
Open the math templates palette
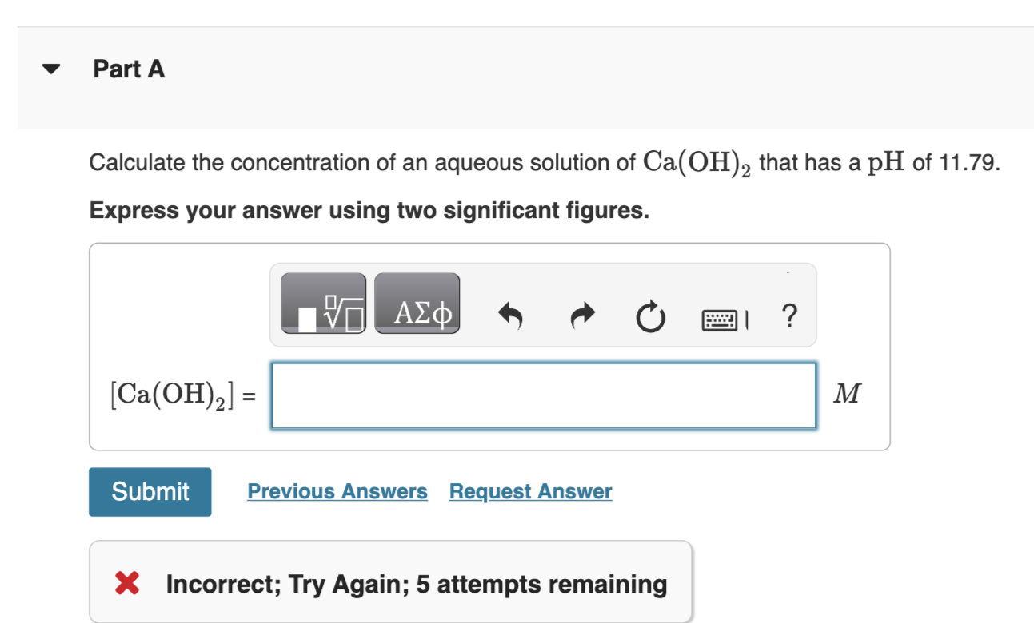click(x=324, y=305)
